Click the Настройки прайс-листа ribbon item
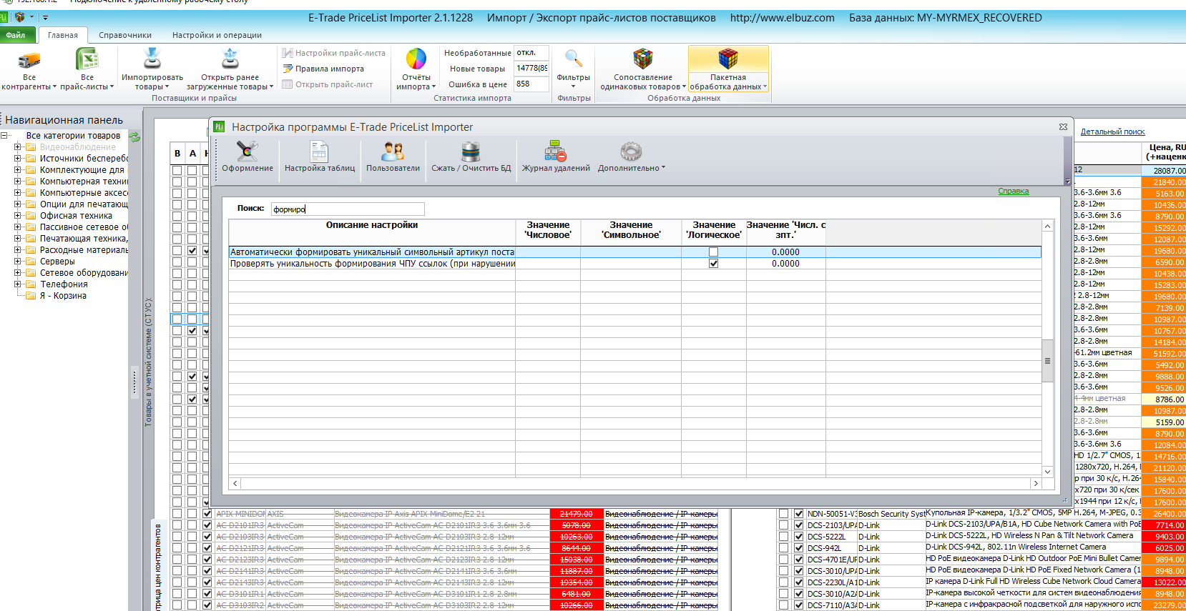Viewport: 1186px width, 611px height. coord(333,53)
